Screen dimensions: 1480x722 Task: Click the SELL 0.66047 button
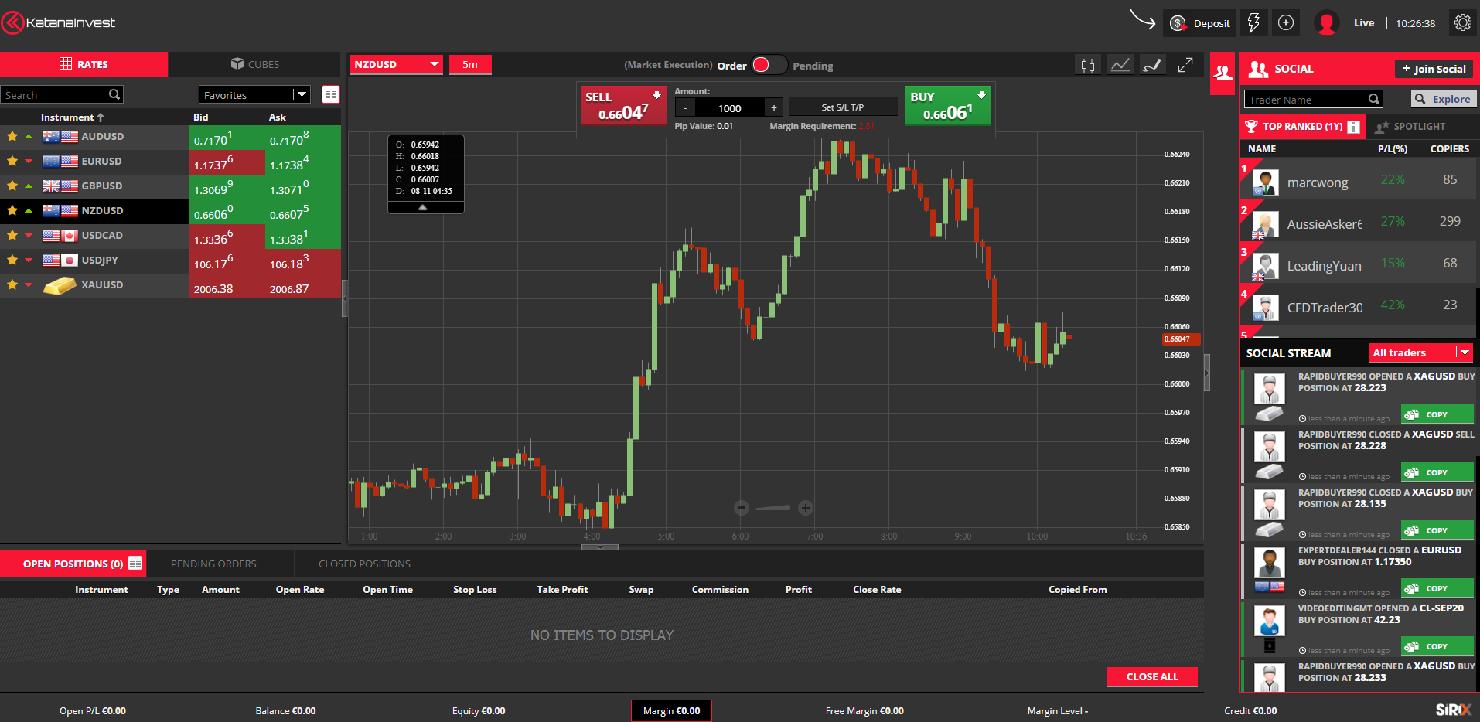point(623,105)
